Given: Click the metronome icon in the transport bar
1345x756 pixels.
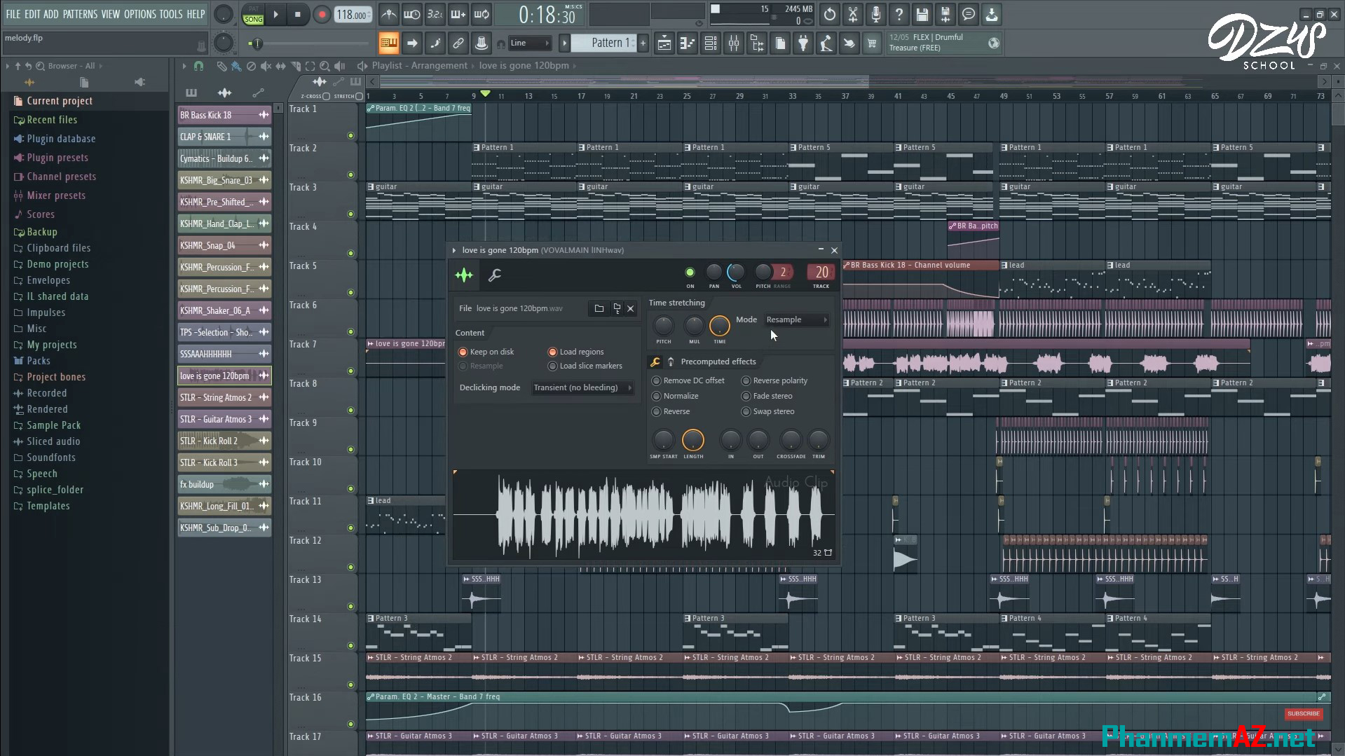Looking at the screenshot, I should click(x=389, y=14).
